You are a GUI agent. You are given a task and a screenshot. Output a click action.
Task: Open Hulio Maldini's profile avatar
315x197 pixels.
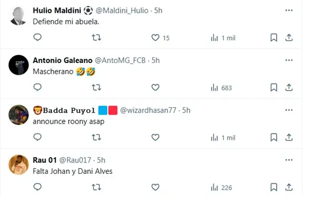click(x=18, y=16)
